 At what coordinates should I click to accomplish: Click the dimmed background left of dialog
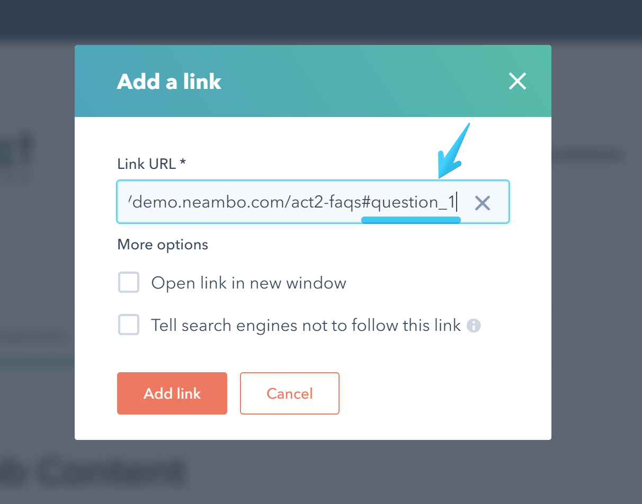point(37,265)
